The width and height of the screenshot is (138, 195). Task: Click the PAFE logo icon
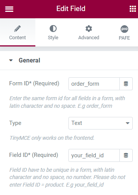tap(124, 29)
